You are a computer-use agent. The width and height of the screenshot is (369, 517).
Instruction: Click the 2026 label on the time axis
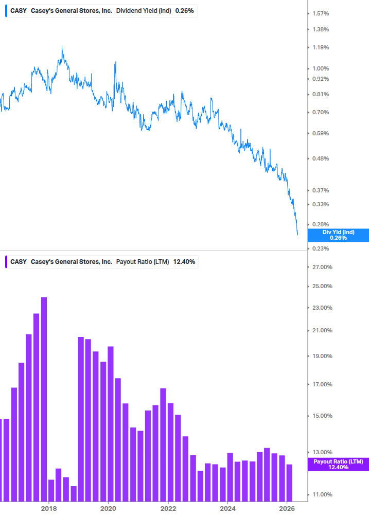pos(287,508)
